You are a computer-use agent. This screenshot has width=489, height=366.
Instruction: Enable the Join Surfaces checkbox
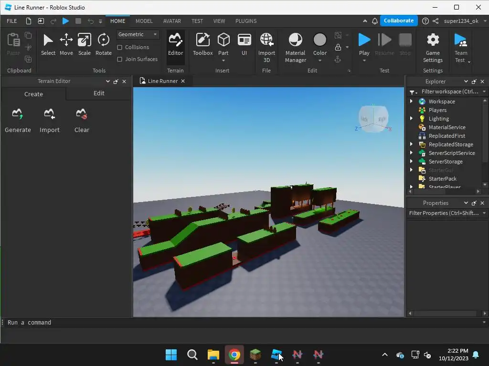coord(119,59)
